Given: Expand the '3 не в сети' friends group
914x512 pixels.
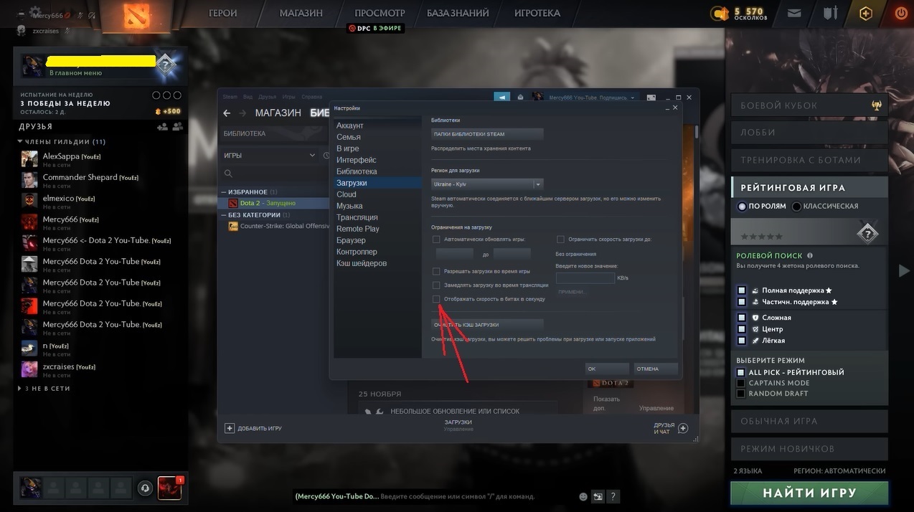Looking at the screenshot, I should 20,389.
